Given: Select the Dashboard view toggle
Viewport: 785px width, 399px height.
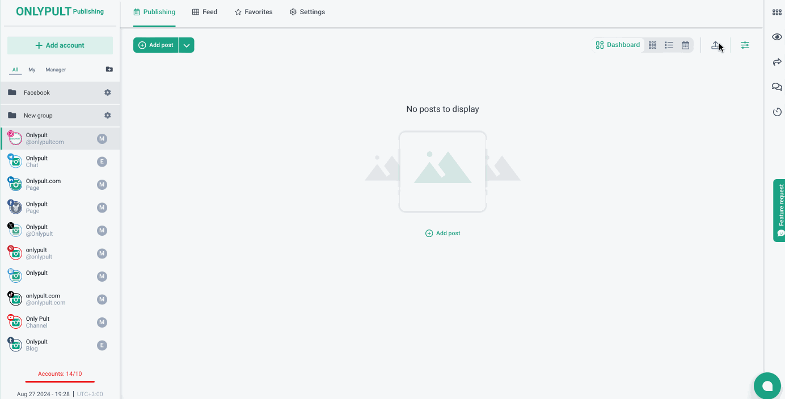Looking at the screenshot, I should (618, 45).
